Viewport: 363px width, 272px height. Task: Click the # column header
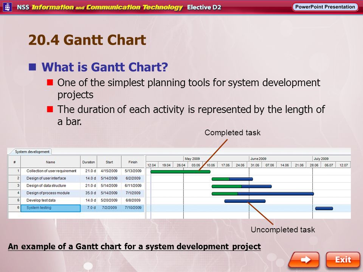(15, 162)
